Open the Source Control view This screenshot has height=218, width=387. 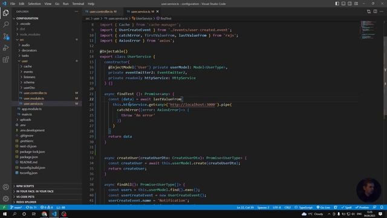5,36
